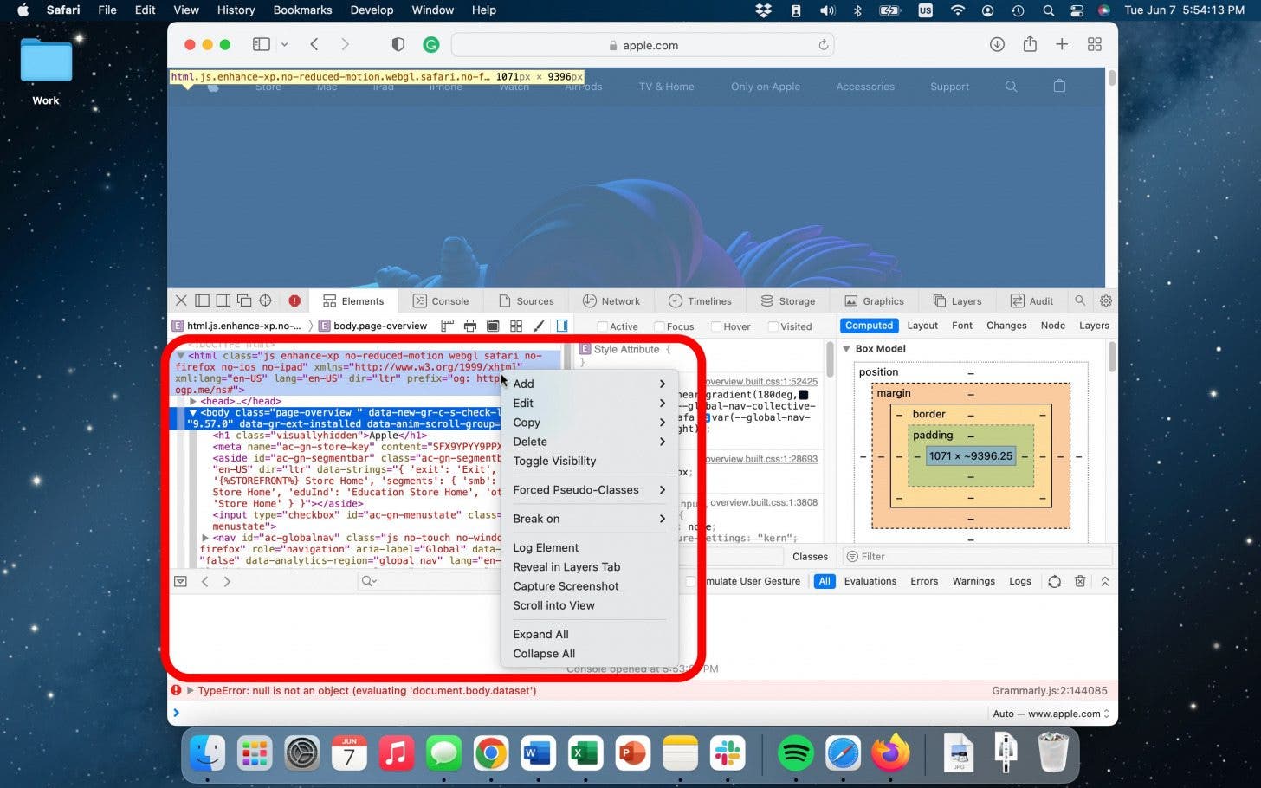1261x788 pixels.
Task: Check the Active pseudo-class checkbox
Action: pos(603,326)
